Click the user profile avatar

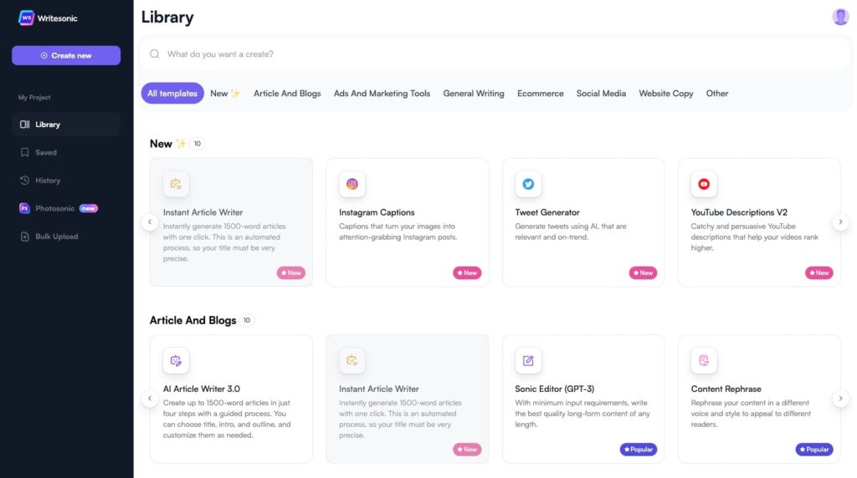point(840,17)
